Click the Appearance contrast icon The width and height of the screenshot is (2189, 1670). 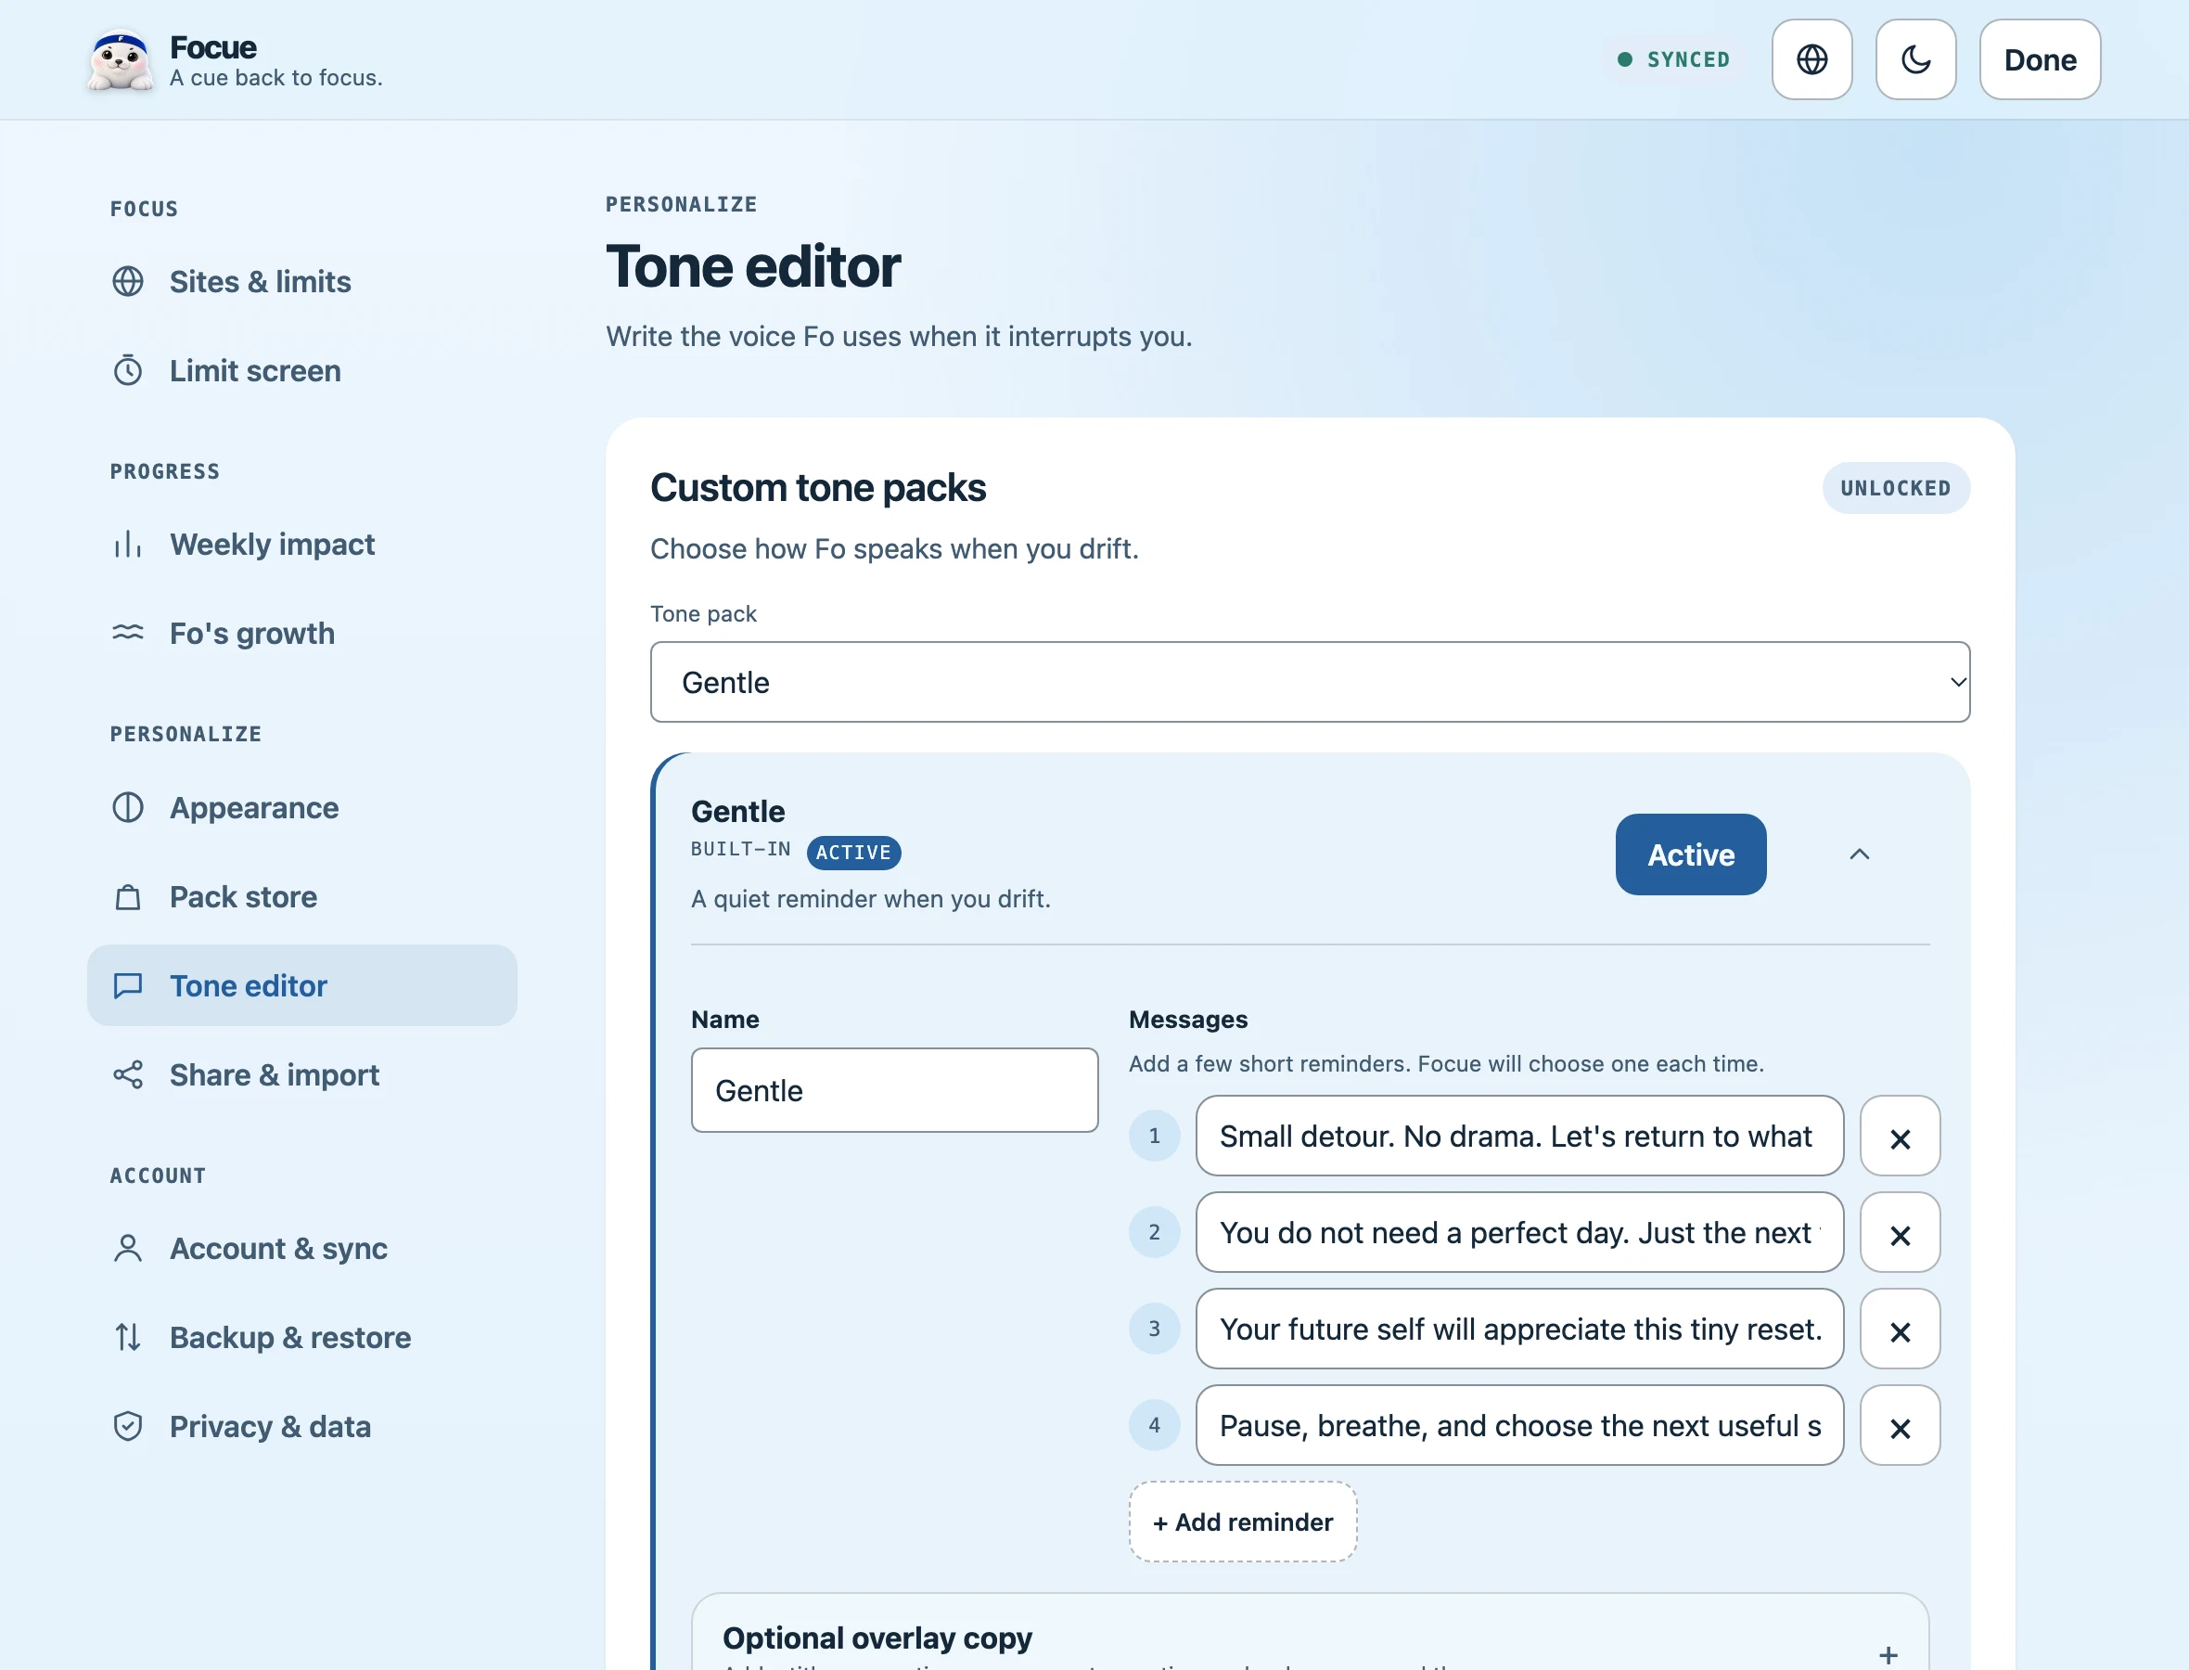point(128,807)
